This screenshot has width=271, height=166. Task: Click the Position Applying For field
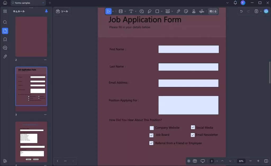click(188, 105)
